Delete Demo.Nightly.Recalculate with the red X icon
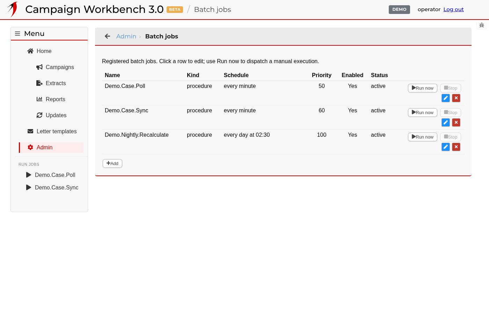This screenshot has width=489, height=314. (x=456, y=147)
